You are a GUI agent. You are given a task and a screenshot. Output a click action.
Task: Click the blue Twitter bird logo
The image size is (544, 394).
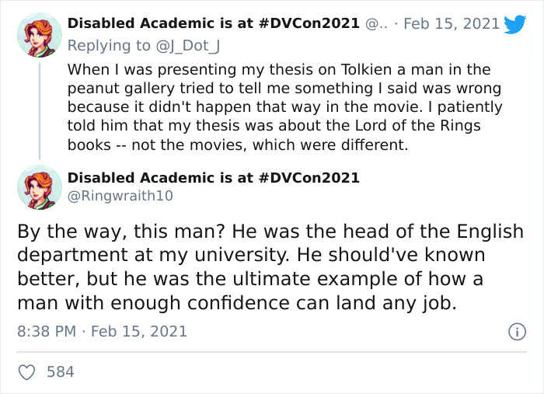tap(515, 24)
